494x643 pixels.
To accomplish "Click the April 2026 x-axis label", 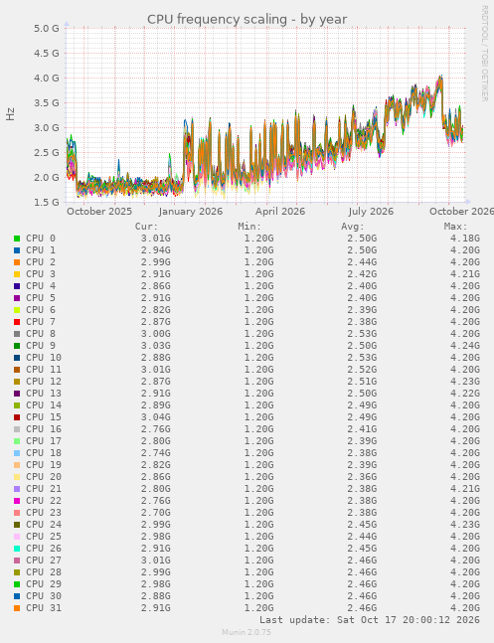I will tap(280, 212).
